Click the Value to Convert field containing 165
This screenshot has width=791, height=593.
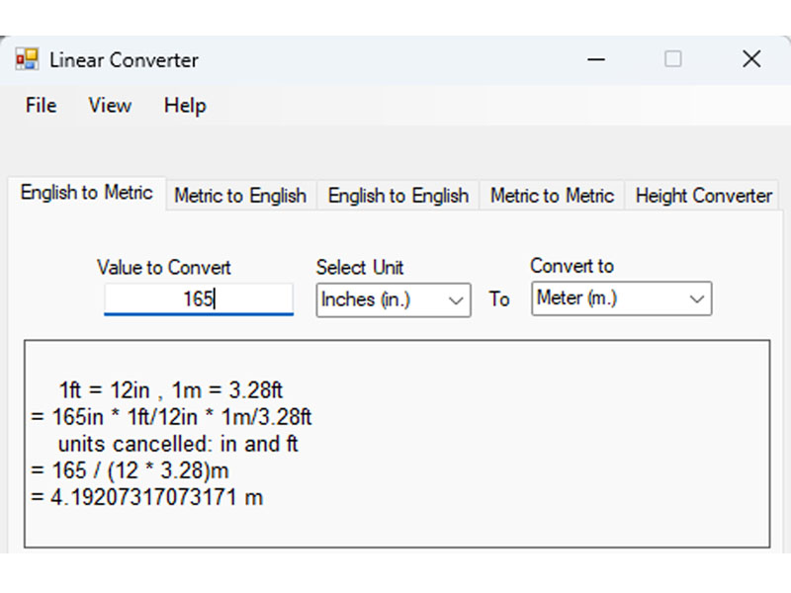(198, 298)
